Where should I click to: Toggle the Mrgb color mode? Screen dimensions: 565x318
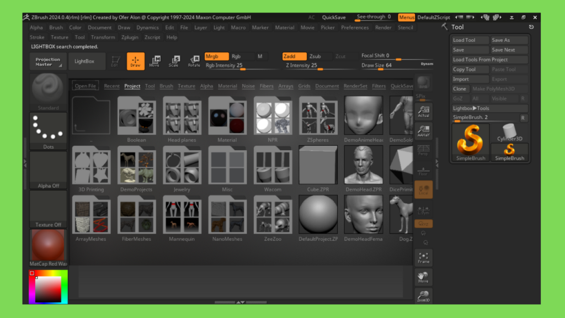click(215, 56)
